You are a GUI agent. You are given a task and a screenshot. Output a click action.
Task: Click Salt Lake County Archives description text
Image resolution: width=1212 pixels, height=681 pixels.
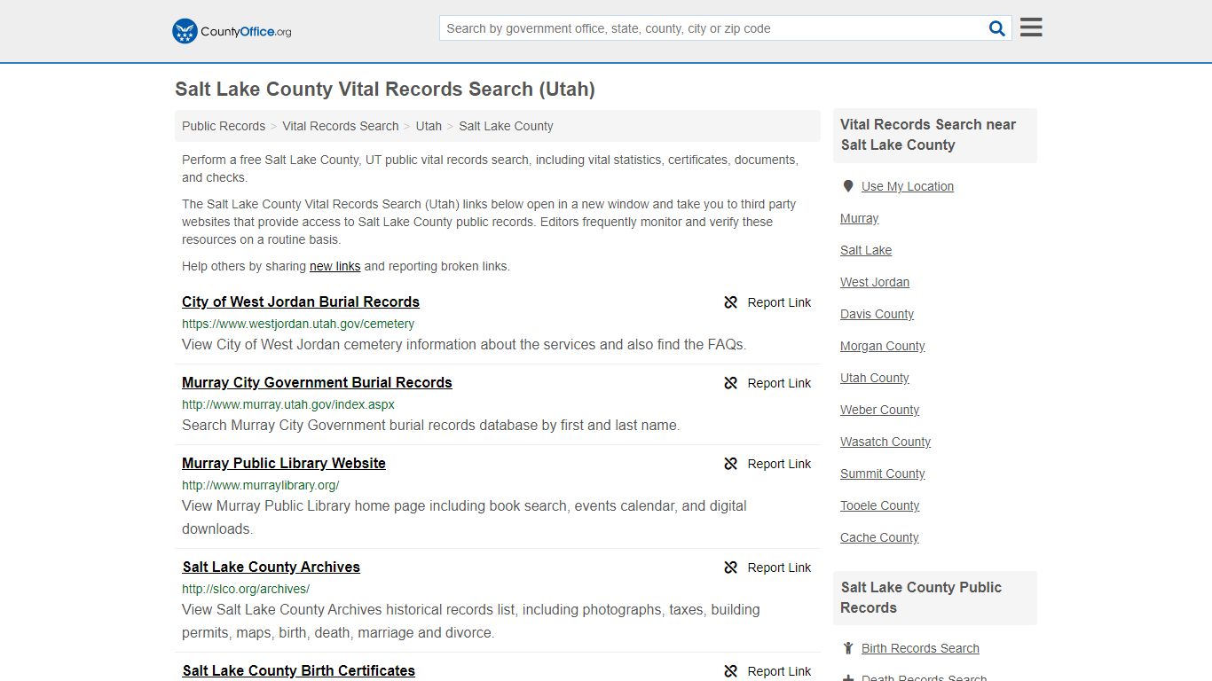pos(471,622)
